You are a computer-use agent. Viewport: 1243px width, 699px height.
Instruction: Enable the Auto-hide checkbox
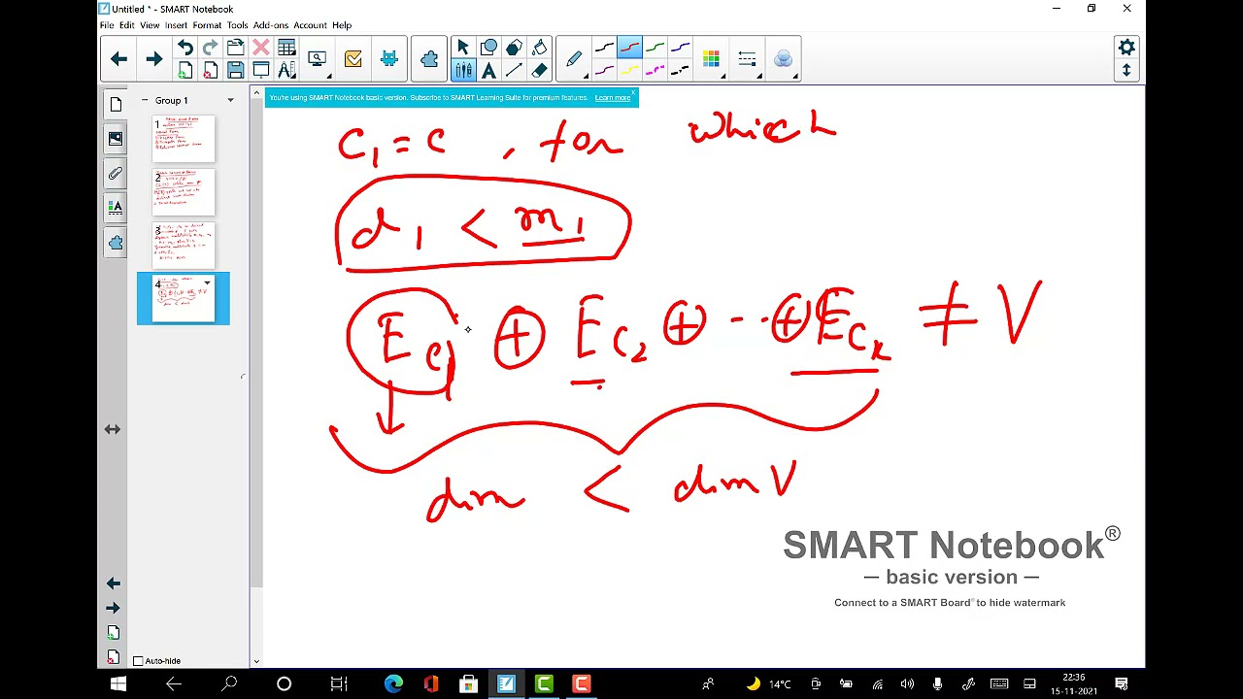pyautogui.click(x=138, y=661)
